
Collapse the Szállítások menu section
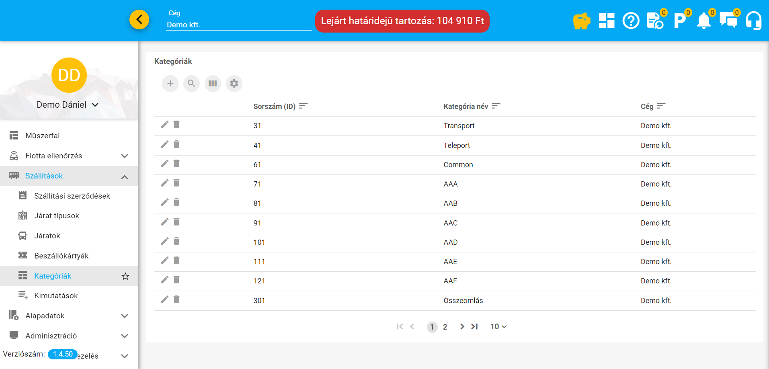[125, 176]
